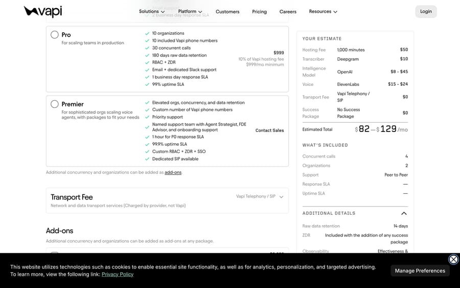This screenshot has height=288, width=460.
Task: Click Contact Sales in Premier plan
Action: [269, 130]
